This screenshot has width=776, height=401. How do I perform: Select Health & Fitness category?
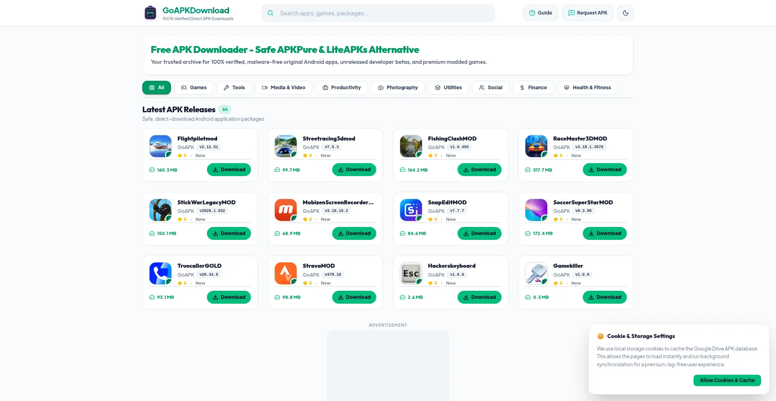coord(587,88)
